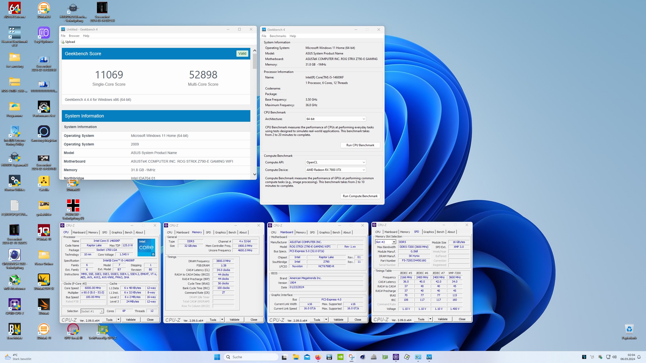Open 3DMark06 desktop shortcut

[x=44, y=10]
